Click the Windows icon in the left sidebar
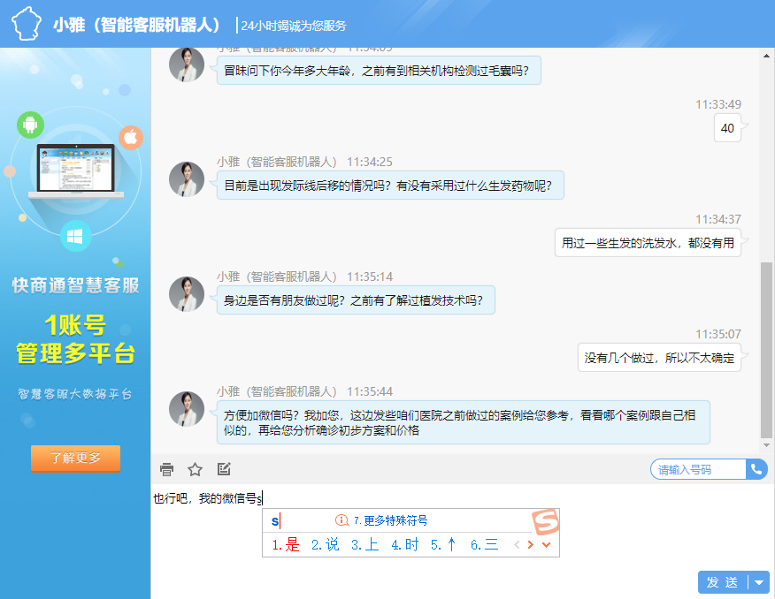Image resolution: width=775 pixels, height=599 pixels. (x=75, y=236)
